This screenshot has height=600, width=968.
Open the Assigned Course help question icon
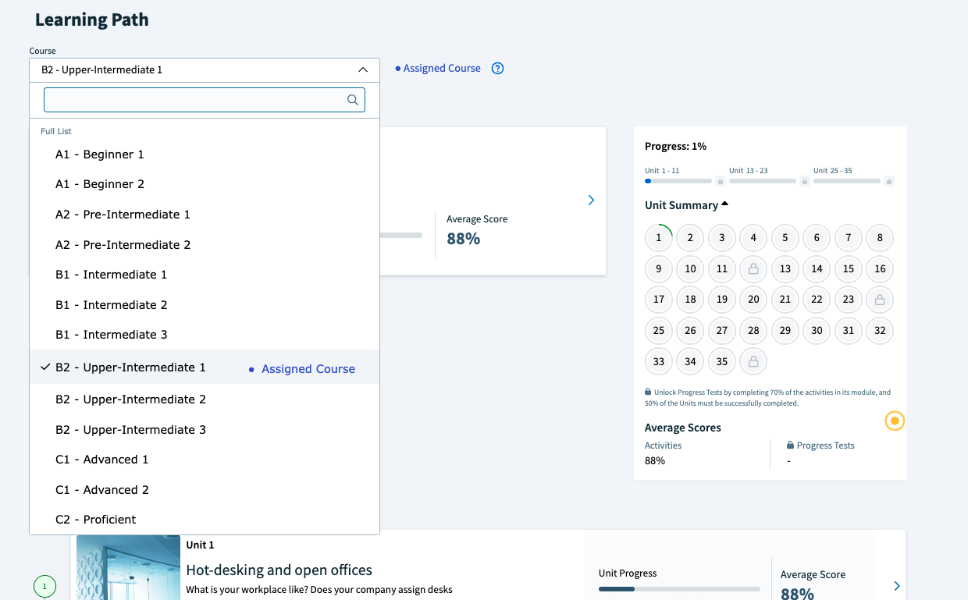pyautogui.click(x=497, y=69)
